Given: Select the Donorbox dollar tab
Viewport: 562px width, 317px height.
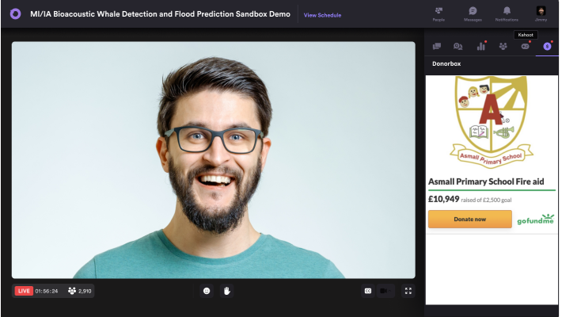Looking at the screenshot, I should pyautogui.click(x=547, y=47).
